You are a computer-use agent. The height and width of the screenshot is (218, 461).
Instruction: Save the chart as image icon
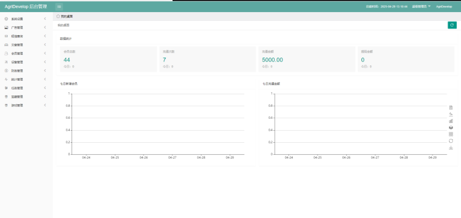pos(451,148)
